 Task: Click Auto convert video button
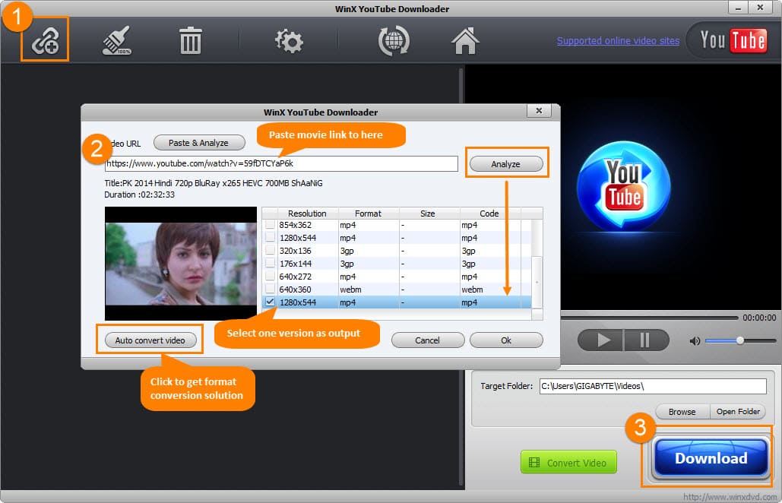[x=150, y=340]
